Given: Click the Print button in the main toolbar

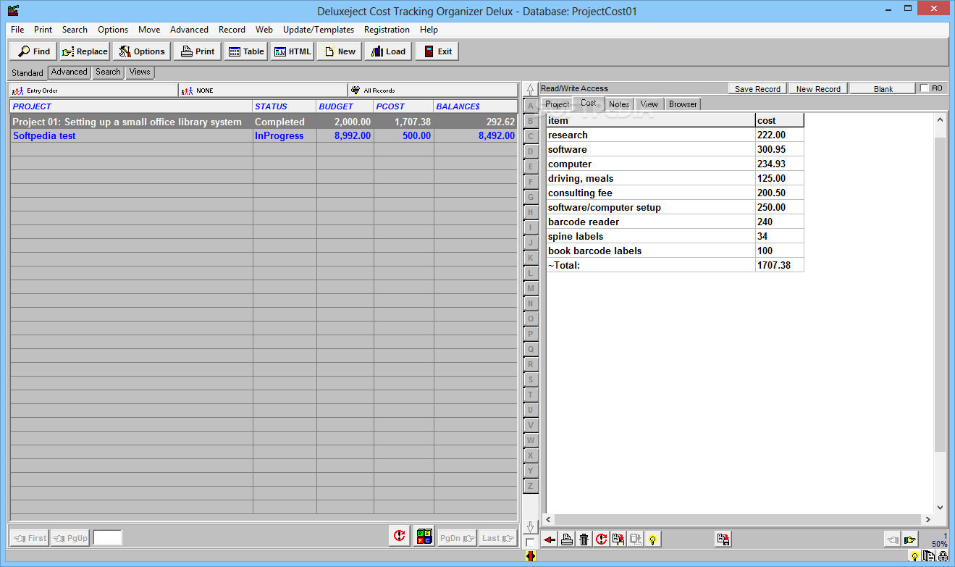Looking at the screenshot, I should (198, 51).
